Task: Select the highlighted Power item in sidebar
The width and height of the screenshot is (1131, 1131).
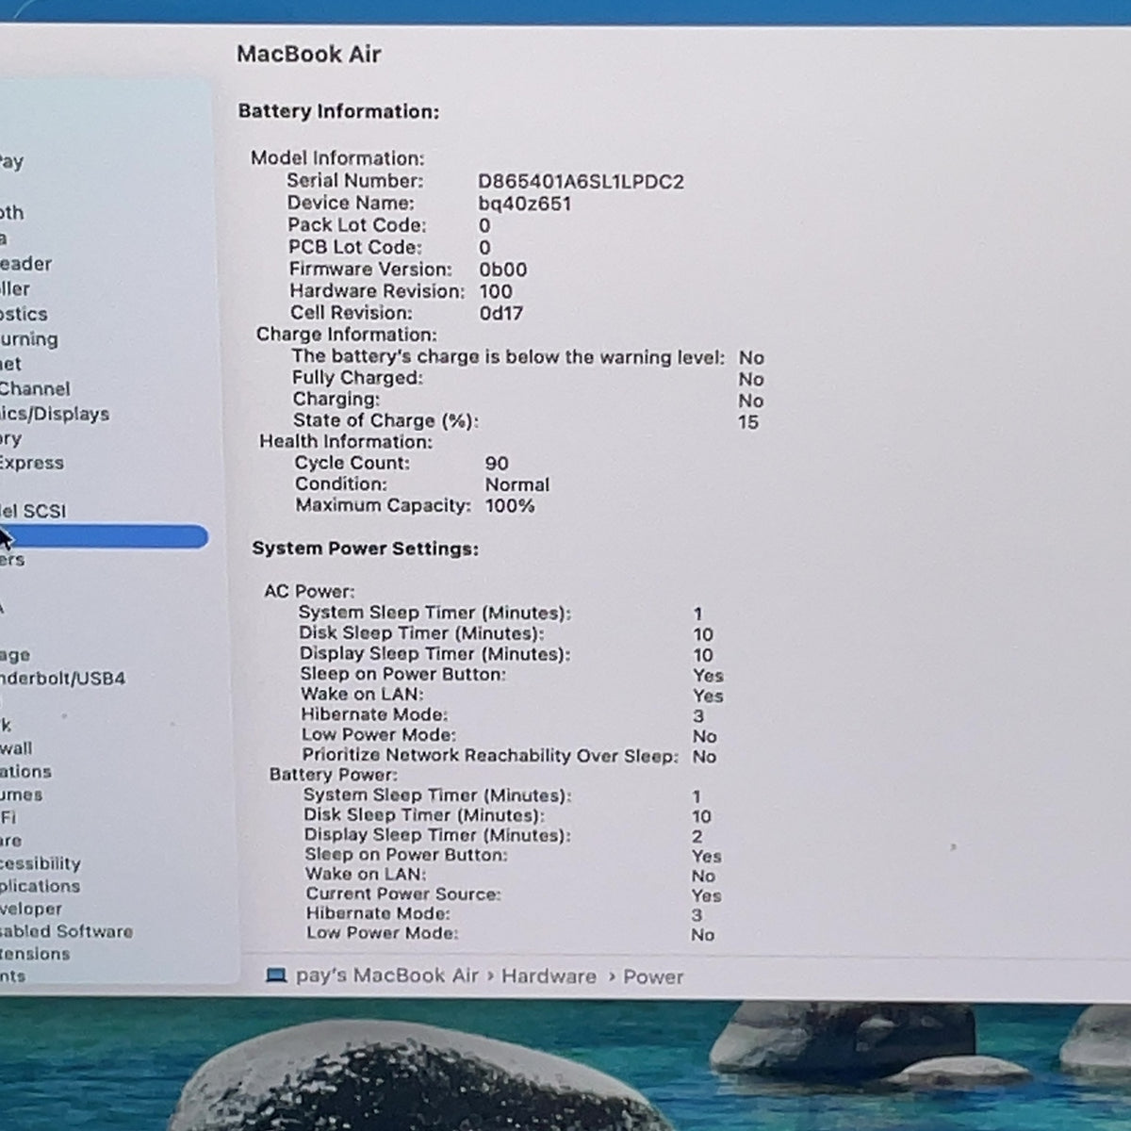Action: coord(104,537)
